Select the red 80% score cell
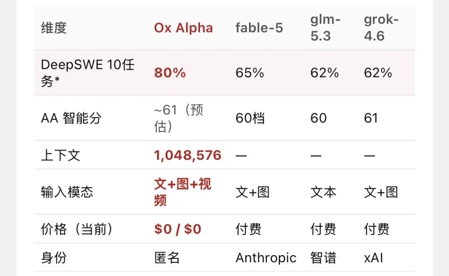Viewport: 449px width, 276px height. click(170, 73)
